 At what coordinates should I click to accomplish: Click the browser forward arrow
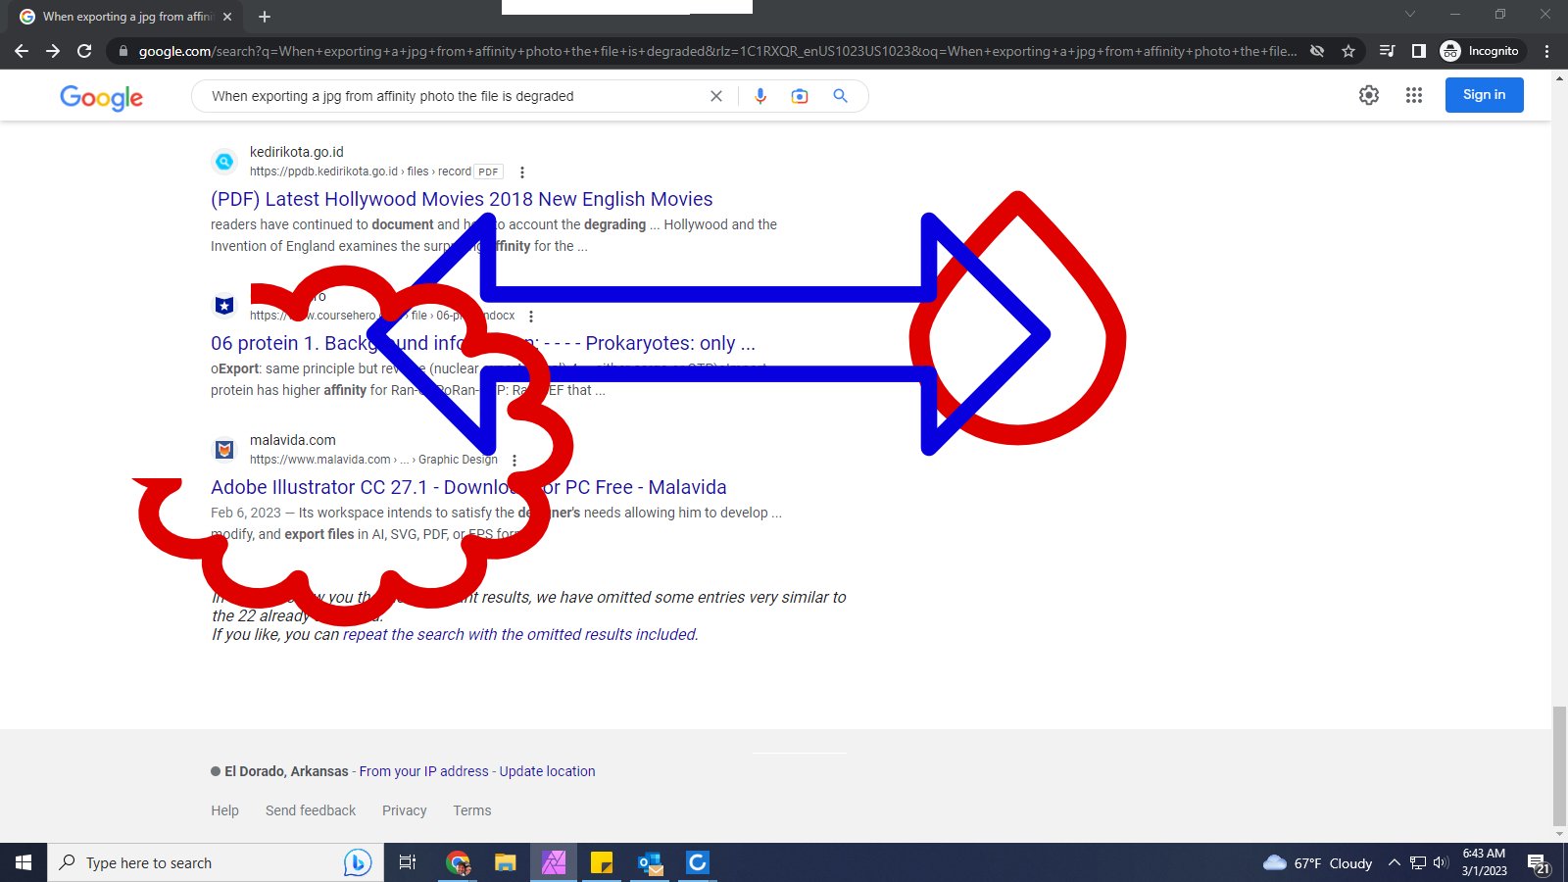click(x=53, y=51)
